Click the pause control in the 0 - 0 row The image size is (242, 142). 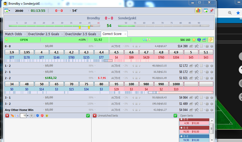137,46
